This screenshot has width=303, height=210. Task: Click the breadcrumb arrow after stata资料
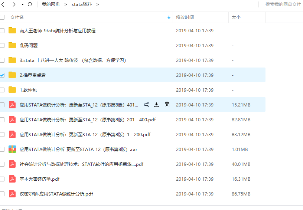click(98, 4)
